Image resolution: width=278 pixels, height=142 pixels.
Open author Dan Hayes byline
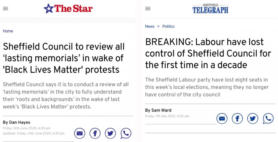click(x=16, y=122)
